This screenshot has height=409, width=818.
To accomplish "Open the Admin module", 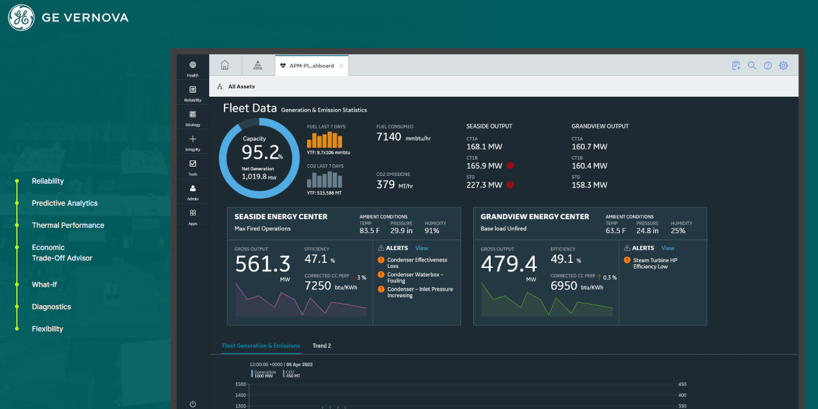I will 192,191.
